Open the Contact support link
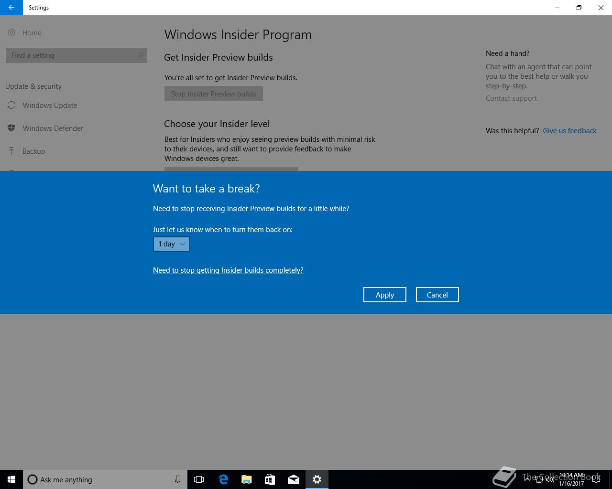612x489 pixels. click(511, 98)
